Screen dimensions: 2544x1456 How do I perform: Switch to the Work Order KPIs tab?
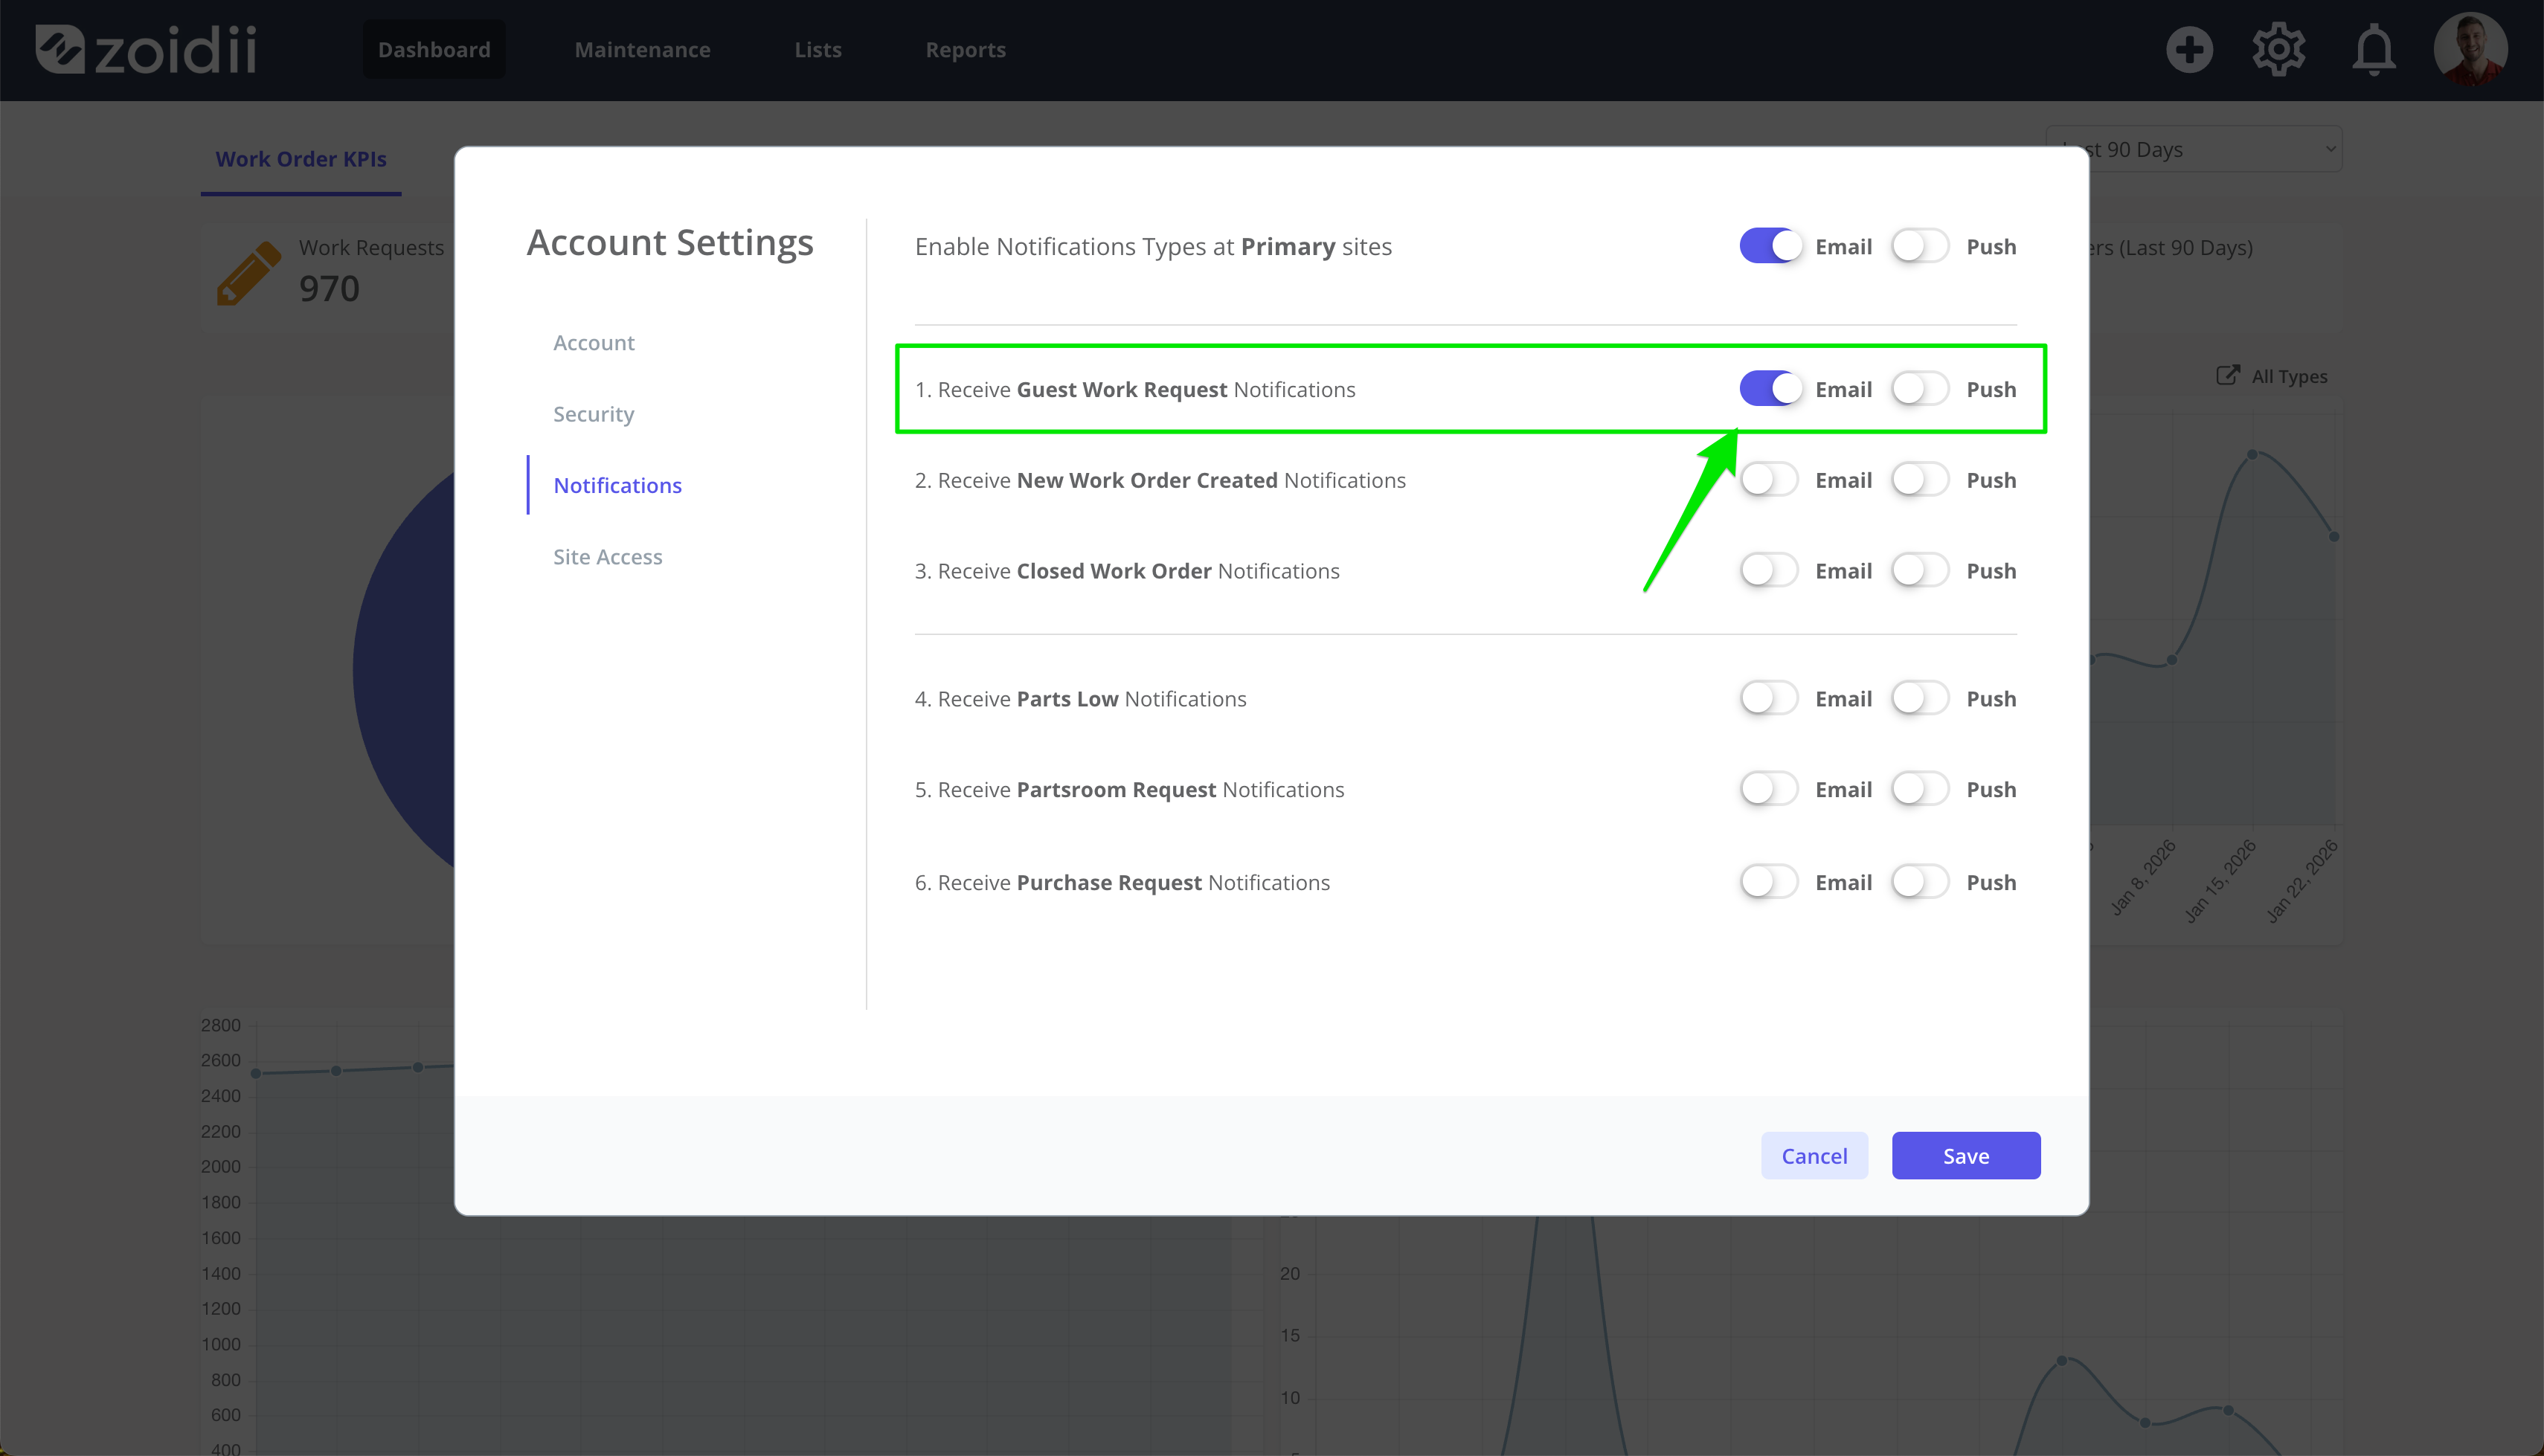301,159
